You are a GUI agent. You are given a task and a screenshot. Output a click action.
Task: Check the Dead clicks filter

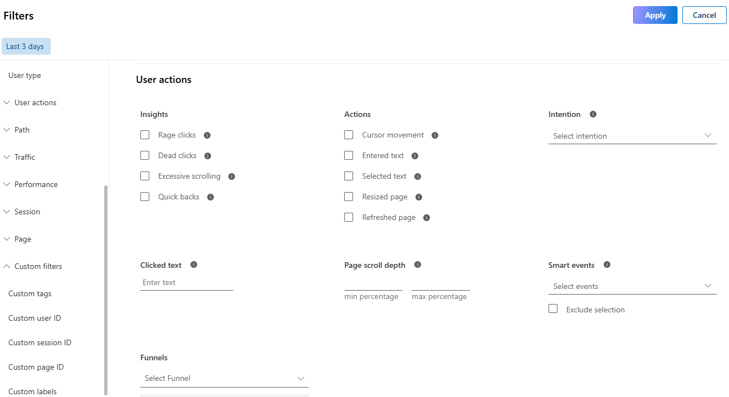tap(145, 155)
